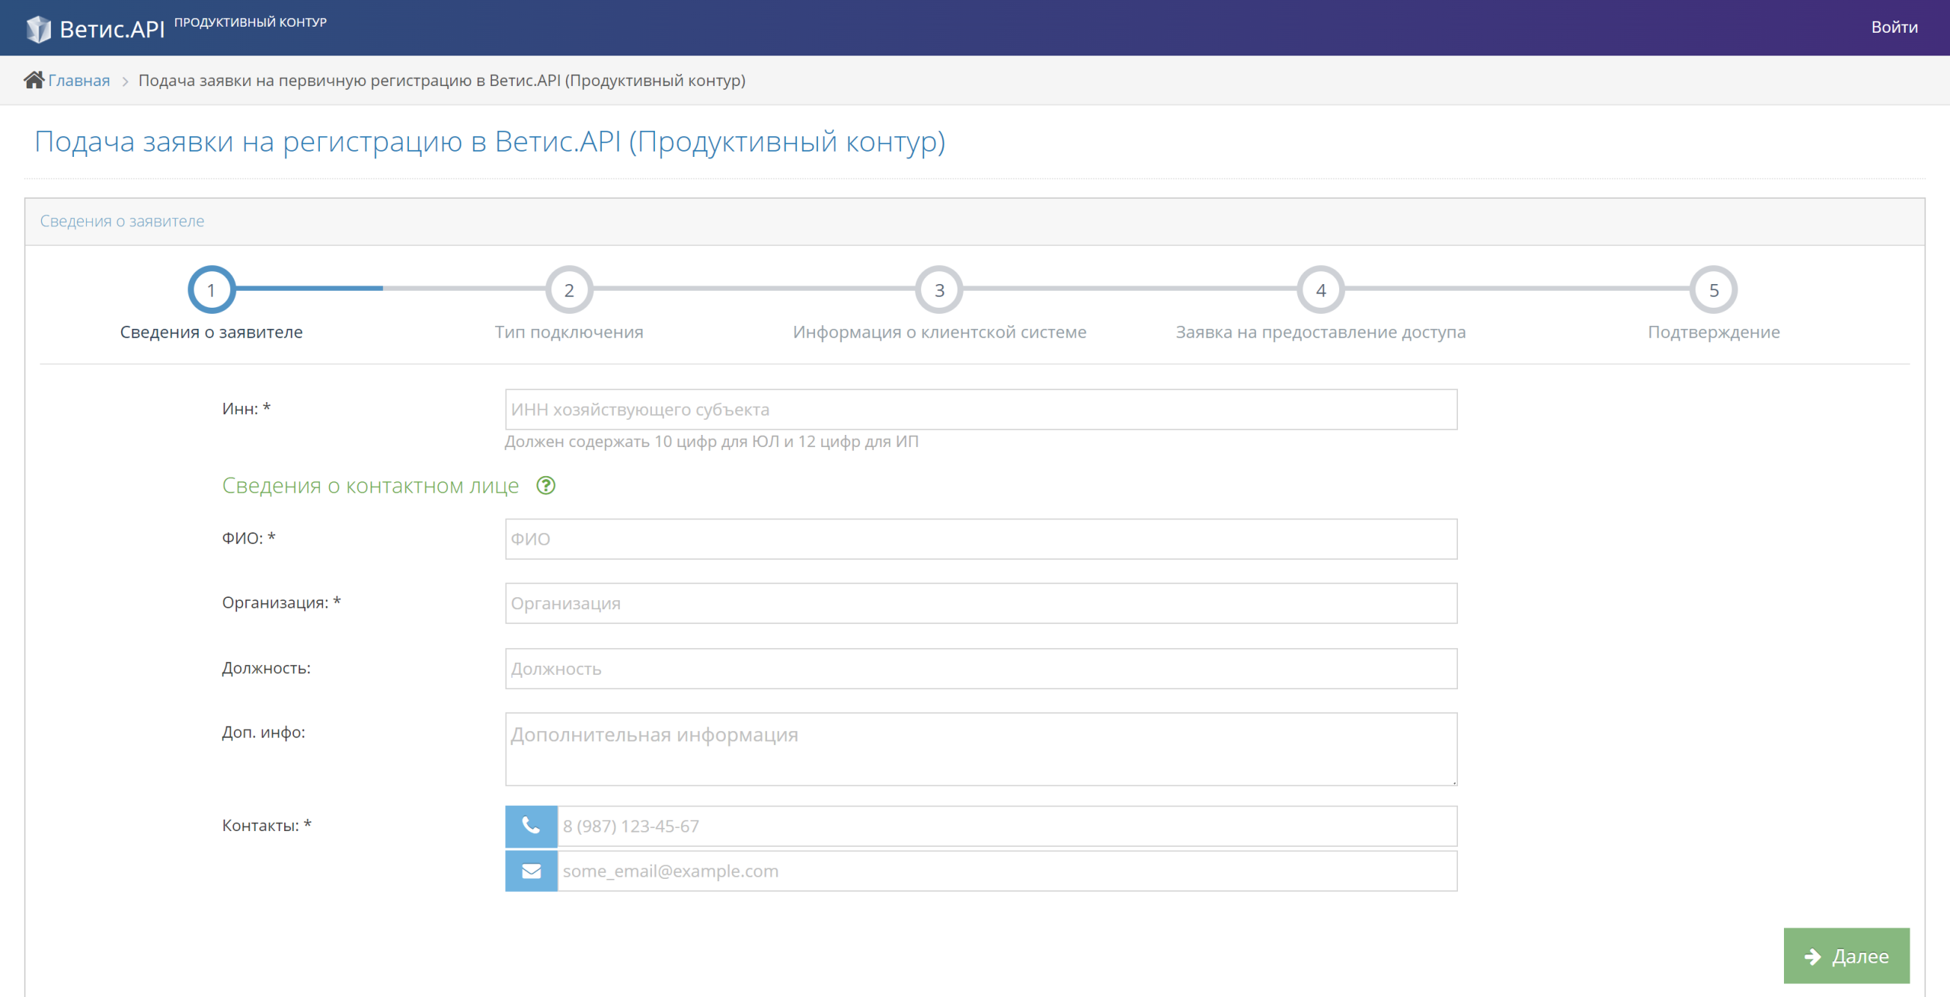Click the Контакты field label
Viewport: 1950px width, 997px height.
[x=267, y=826]
